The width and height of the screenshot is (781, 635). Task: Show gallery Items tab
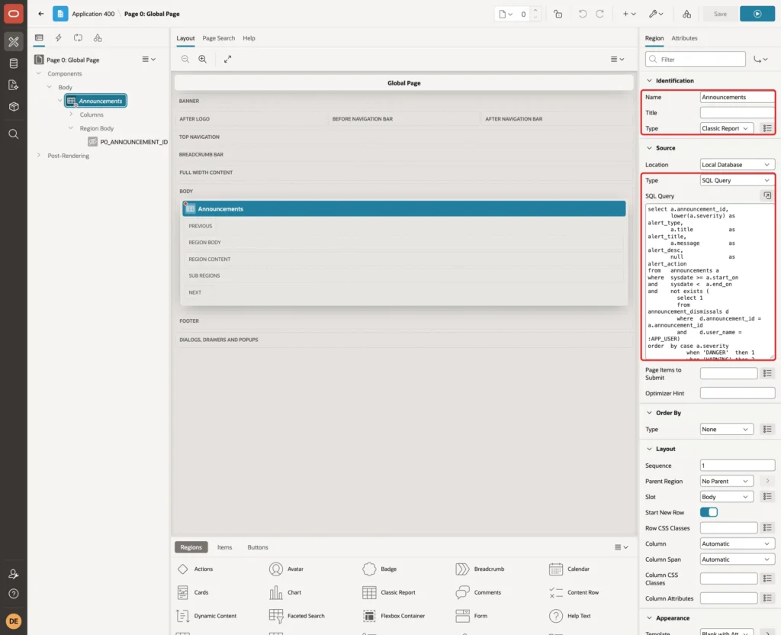(225, 547)
